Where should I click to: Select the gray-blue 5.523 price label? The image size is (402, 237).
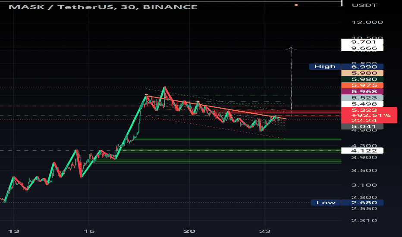pos(362,98)
